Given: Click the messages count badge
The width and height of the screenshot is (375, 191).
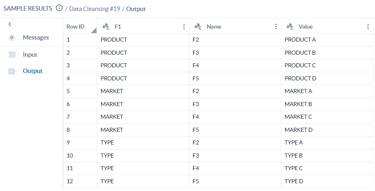Looking at the screenshot, I should point(12,38).
